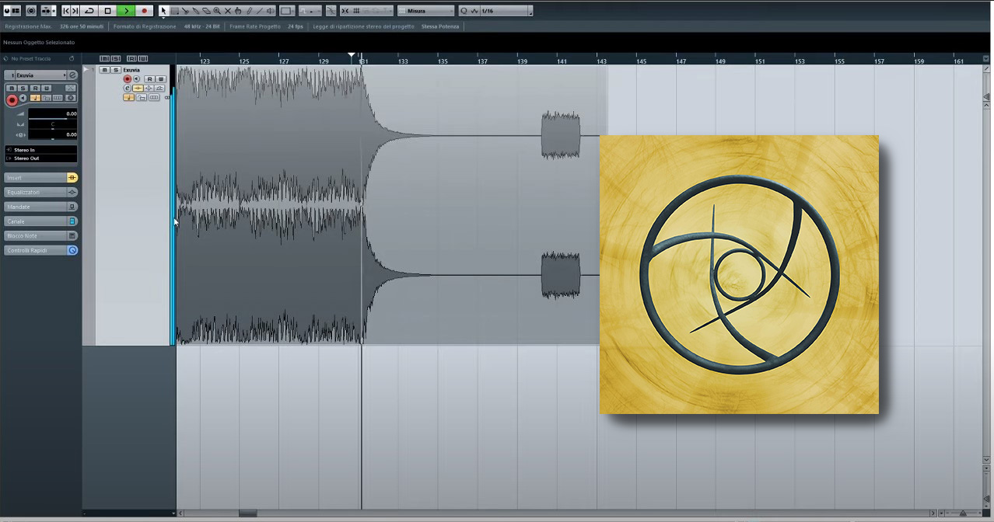Click the horizontal zoom slider handle
This screenshot has width=994, height=522.
[x=963, y=513]
